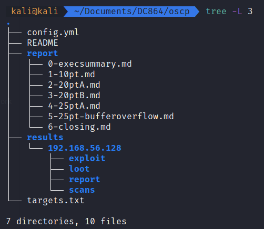Select the scans folder
Screen dimensions: 264x229
82,190
